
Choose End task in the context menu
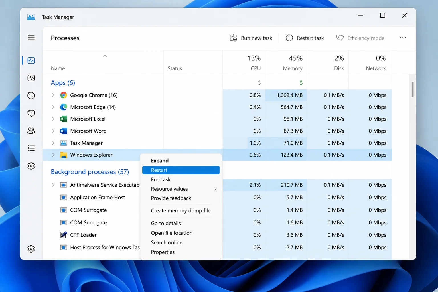pyautogui.click(x=181, y=179)
